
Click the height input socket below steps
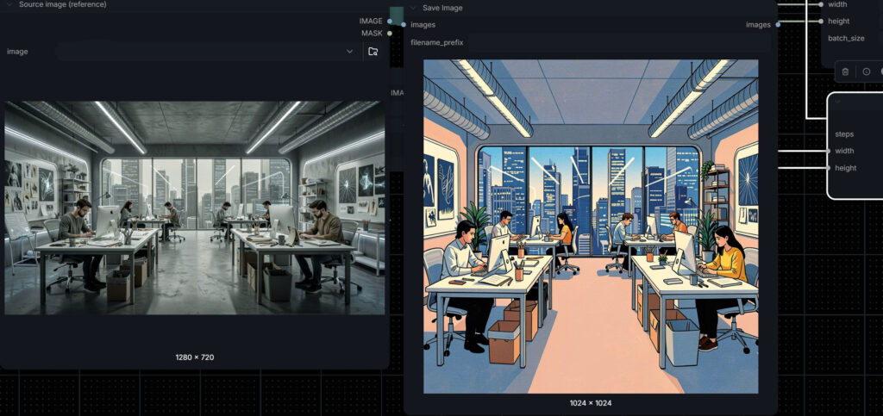click(x=829, y=168)
